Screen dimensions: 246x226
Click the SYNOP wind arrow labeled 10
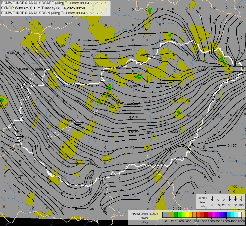coord(218,199)
